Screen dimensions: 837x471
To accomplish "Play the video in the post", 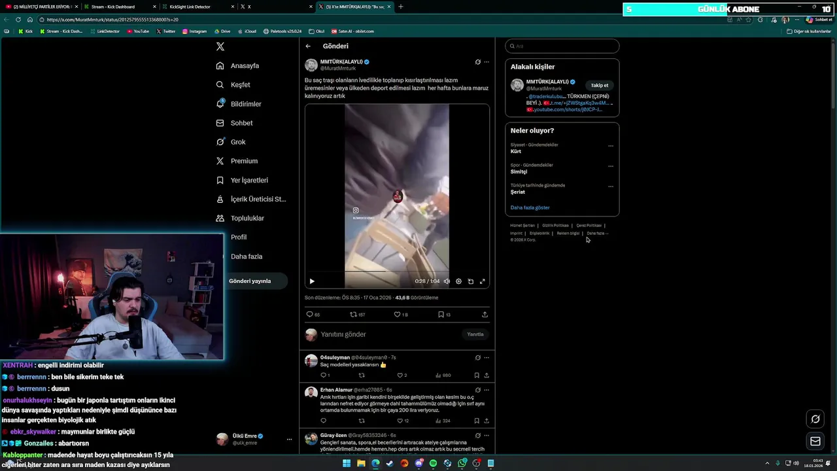I will [312, 281].
